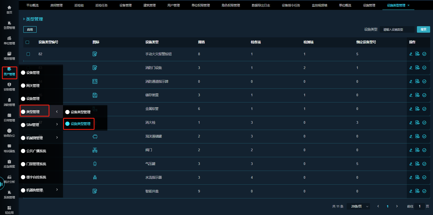Click page number 1 in pagination
The width and height of the screenshot is (433, 215).
pyautogui.click(x=388, y=206)
